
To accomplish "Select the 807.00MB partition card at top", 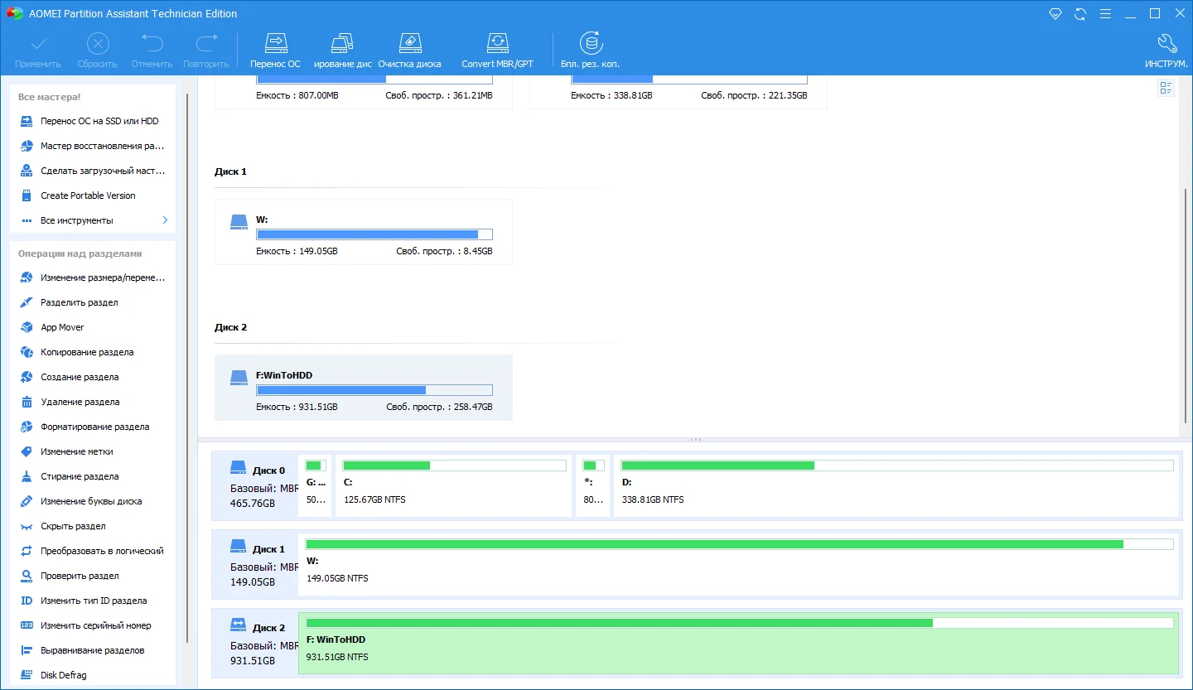I will point(363,92).
